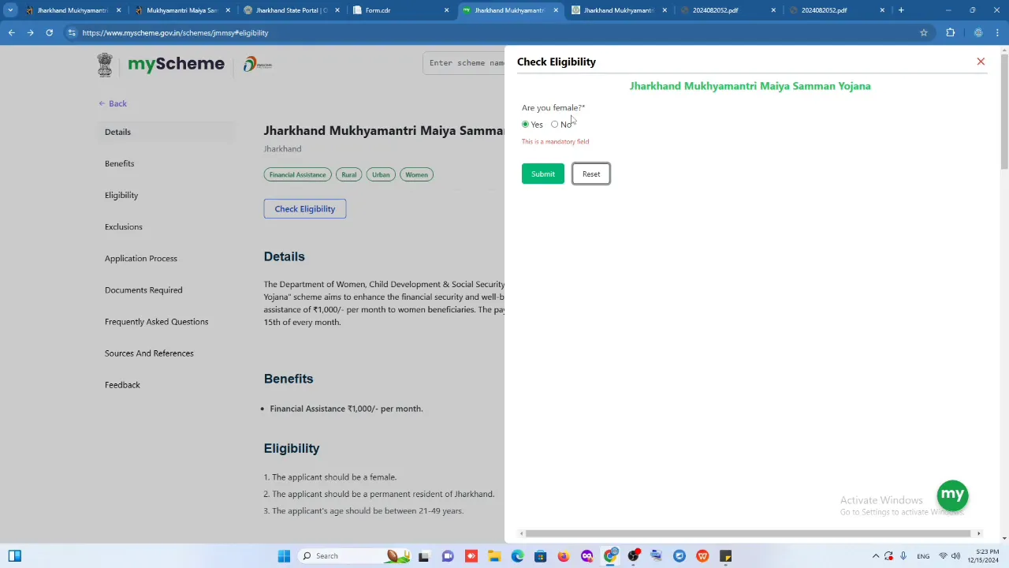
Task: Click the national emblem icon
Action: click(105, 64)
